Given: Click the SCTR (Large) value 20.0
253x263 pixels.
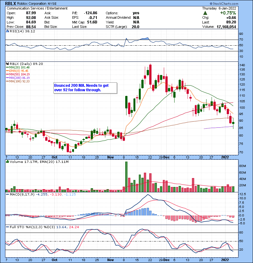Looking at the screenshot, I should coord(135,27).
